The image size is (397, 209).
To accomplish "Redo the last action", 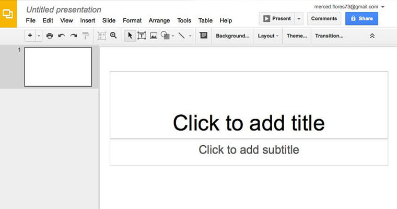I will pos(74,36).
